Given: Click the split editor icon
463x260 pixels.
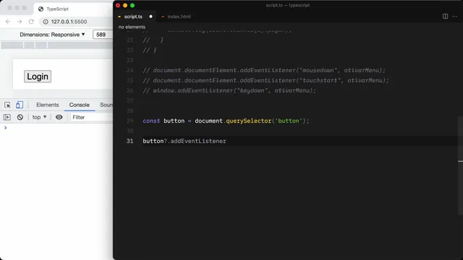Looking at the screenshot, I should 446,17.
